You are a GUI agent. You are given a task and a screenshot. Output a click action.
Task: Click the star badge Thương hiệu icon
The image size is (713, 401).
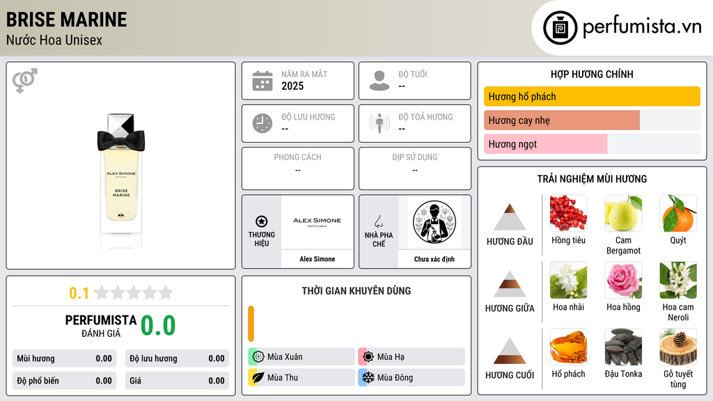262,221
